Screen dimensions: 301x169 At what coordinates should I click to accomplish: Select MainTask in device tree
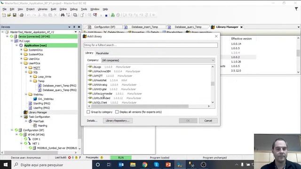(x=39, y=121)
